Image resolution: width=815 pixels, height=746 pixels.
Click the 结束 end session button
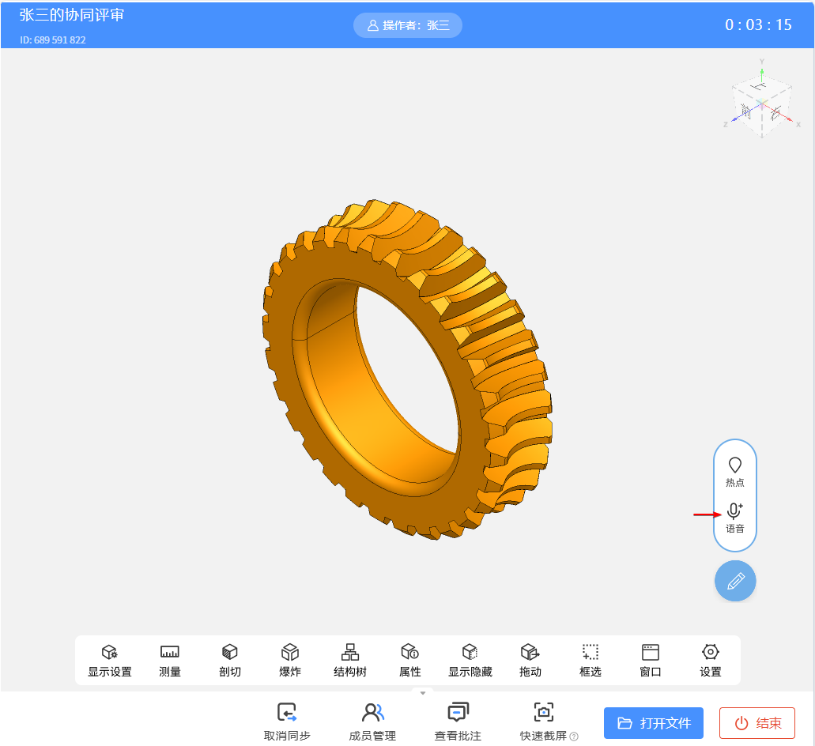click(x=757, y=723)
